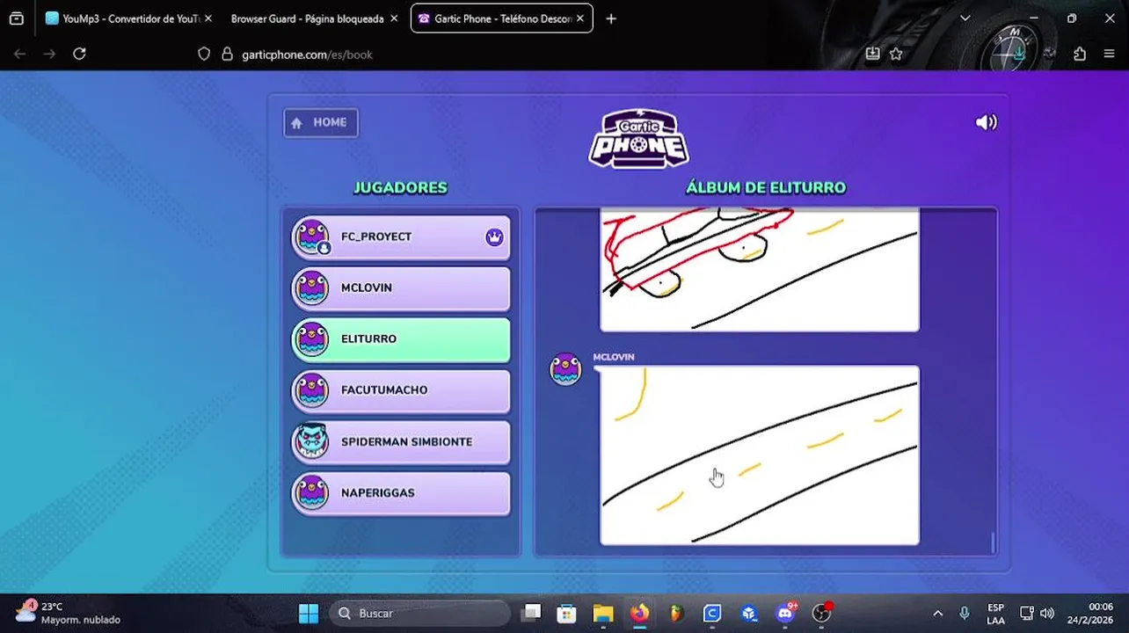Click browser forward arrow
The width and height of the screenshot is (1129, 633).
[49, 54]
